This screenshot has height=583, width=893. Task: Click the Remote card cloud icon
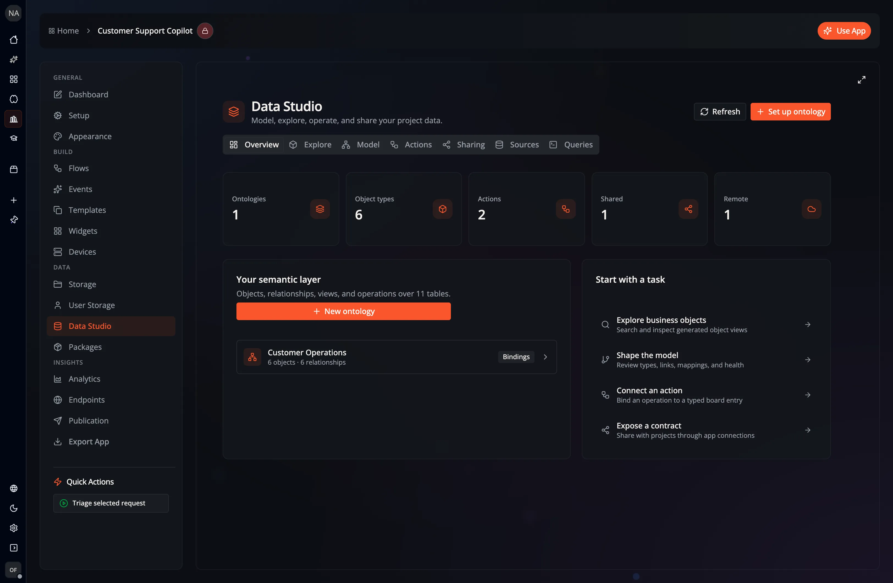coord(811,209)
